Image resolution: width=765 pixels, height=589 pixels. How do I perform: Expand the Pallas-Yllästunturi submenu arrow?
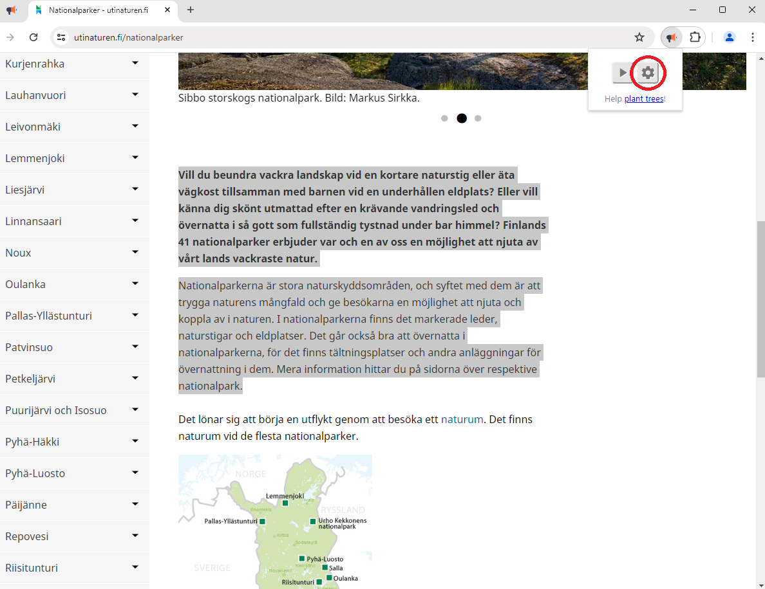135,315
